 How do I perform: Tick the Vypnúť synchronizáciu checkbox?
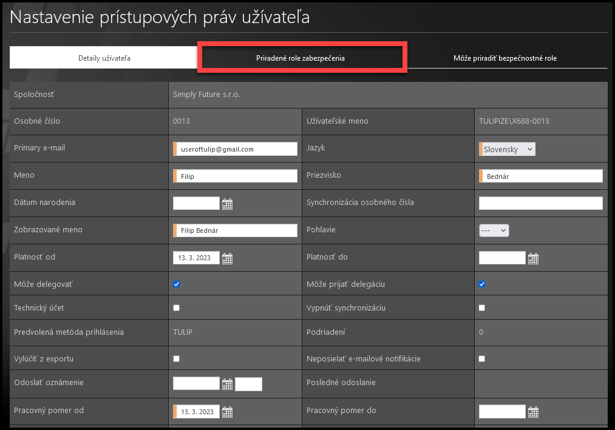coord(482,308)
